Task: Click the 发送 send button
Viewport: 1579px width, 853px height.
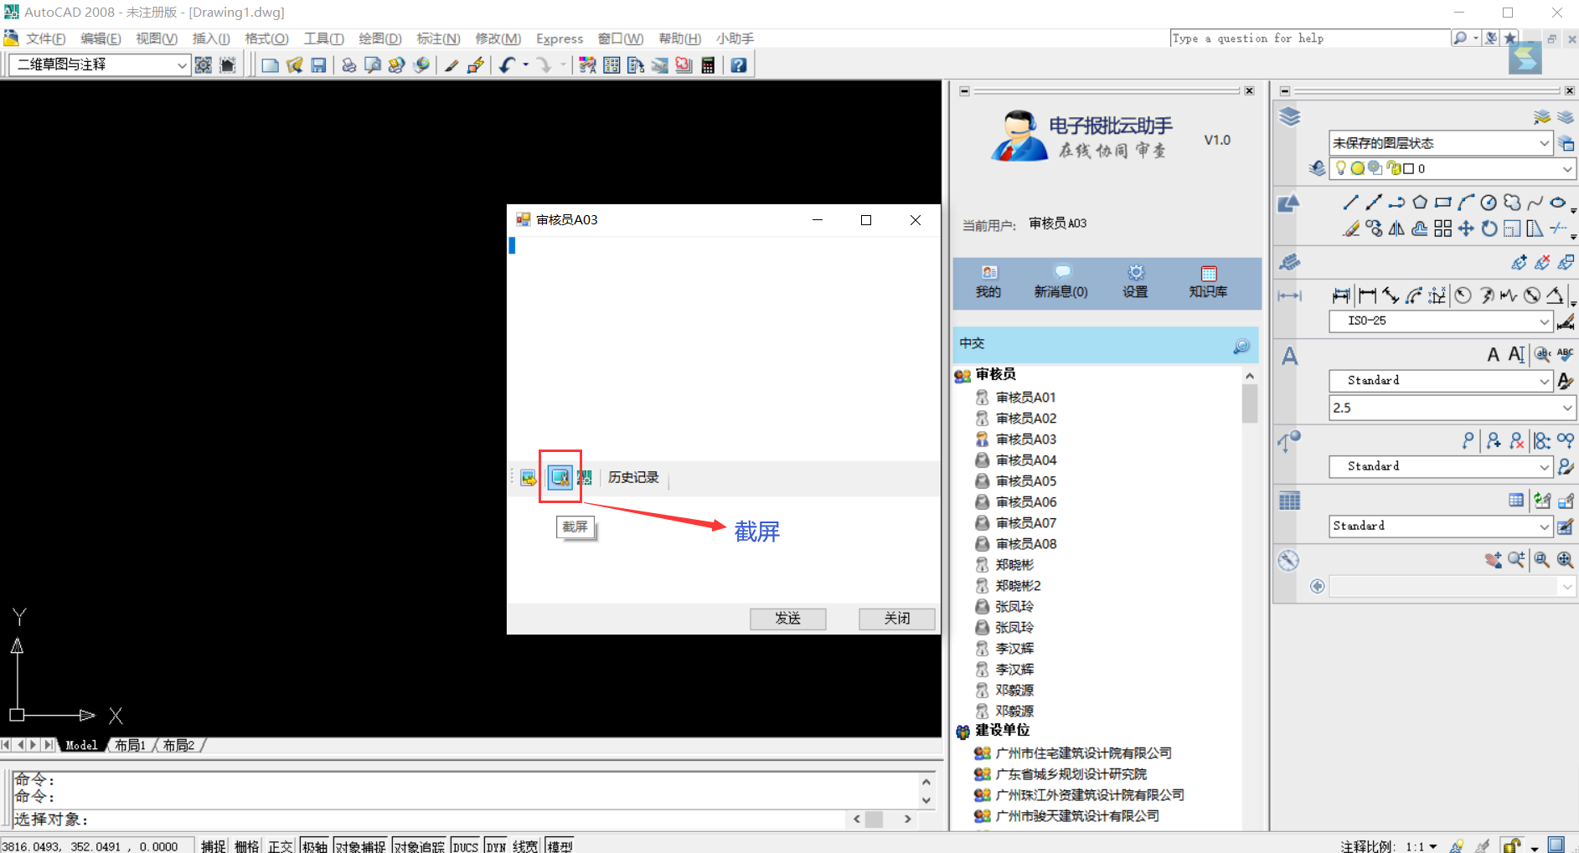Action: click(x=787, y=618)
